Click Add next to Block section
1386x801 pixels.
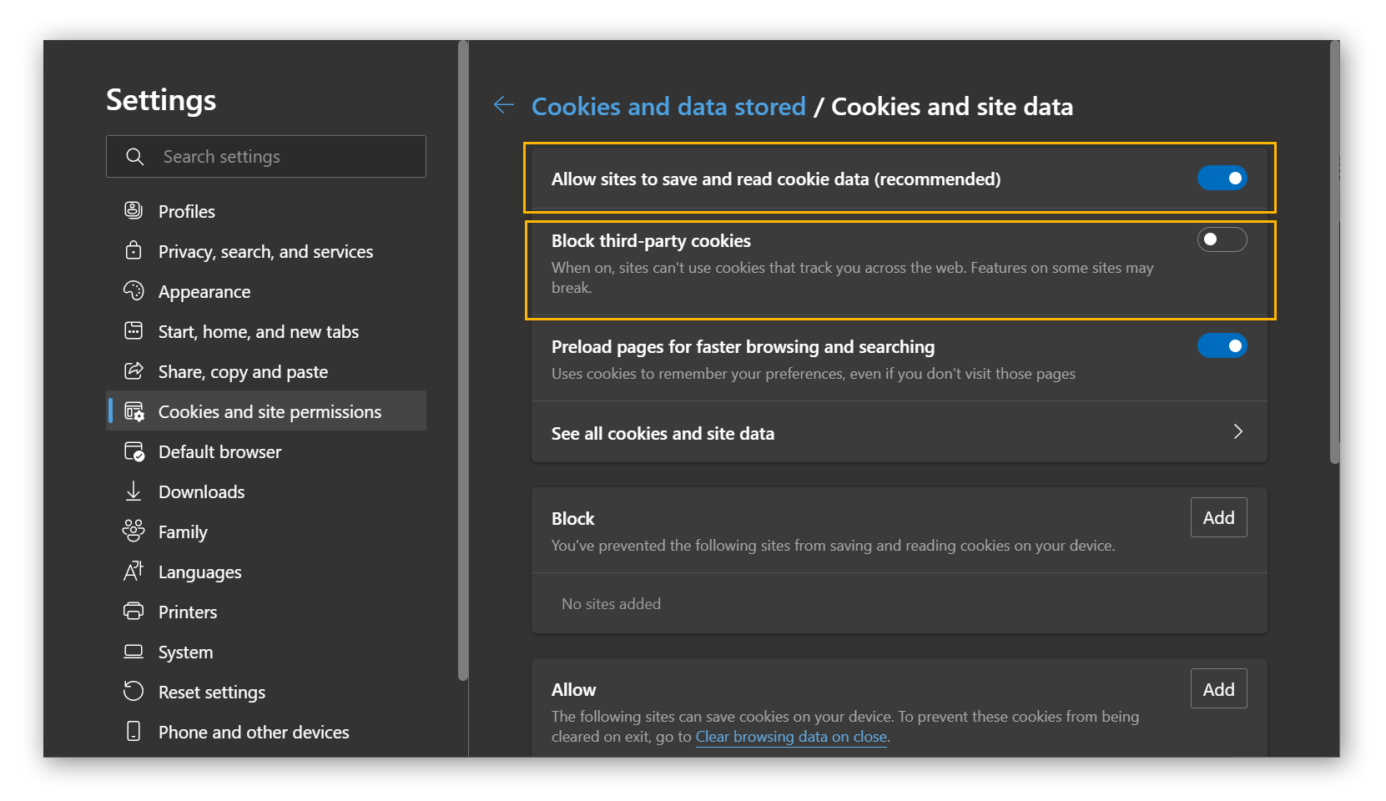tap(1217, 517)
